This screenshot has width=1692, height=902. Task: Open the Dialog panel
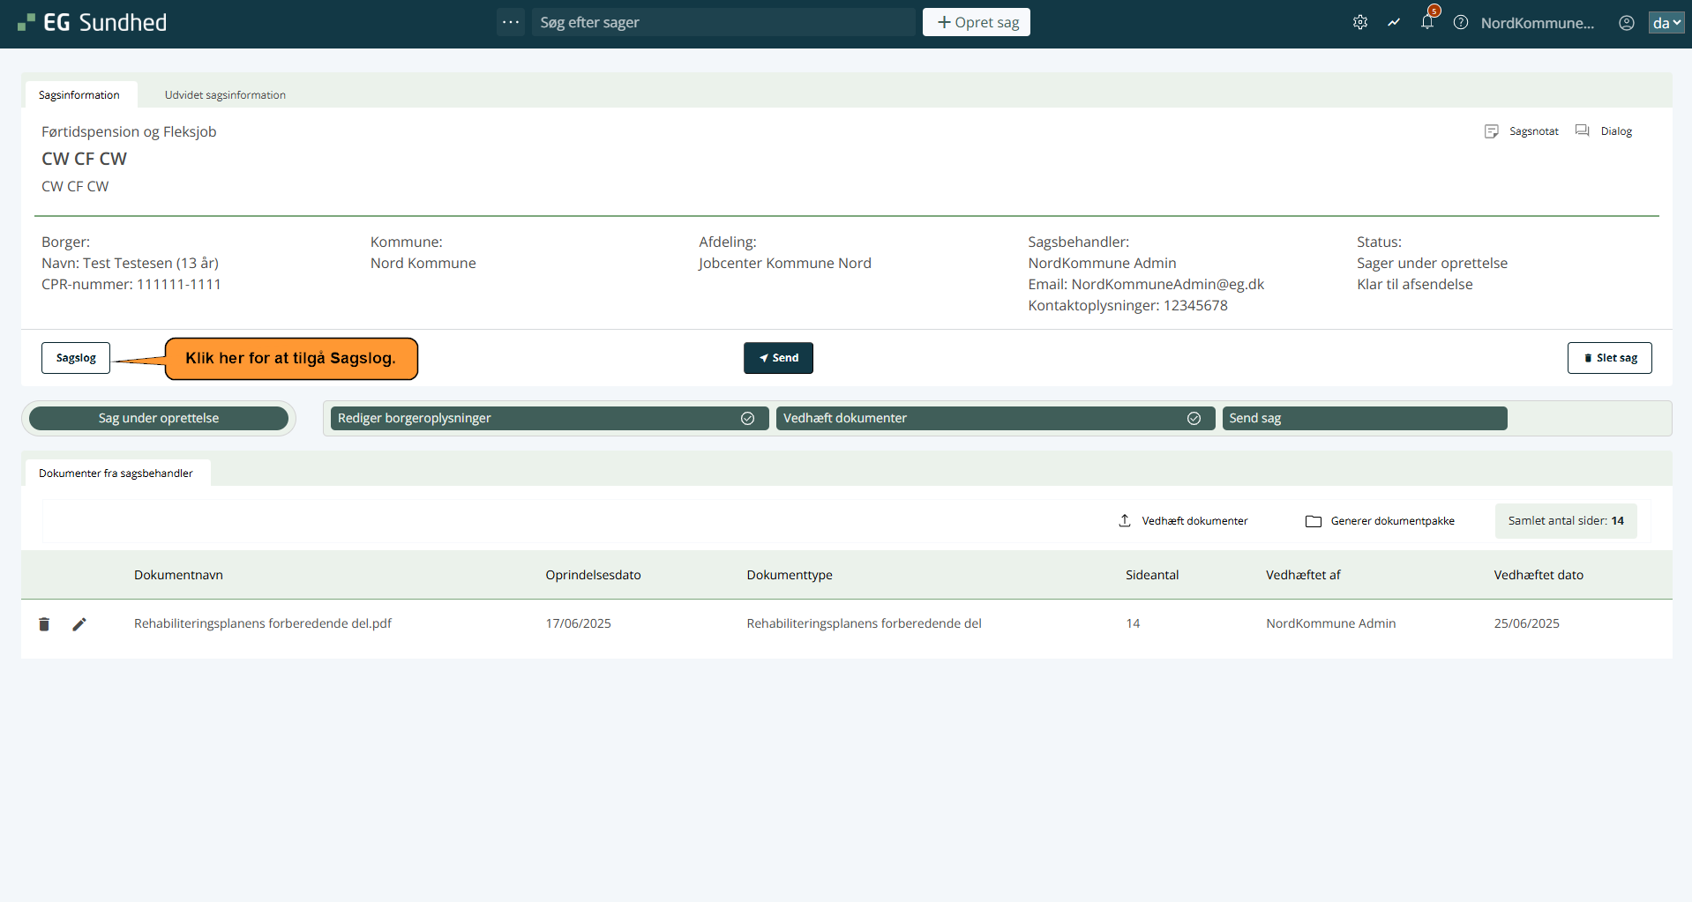point(1604,131)
